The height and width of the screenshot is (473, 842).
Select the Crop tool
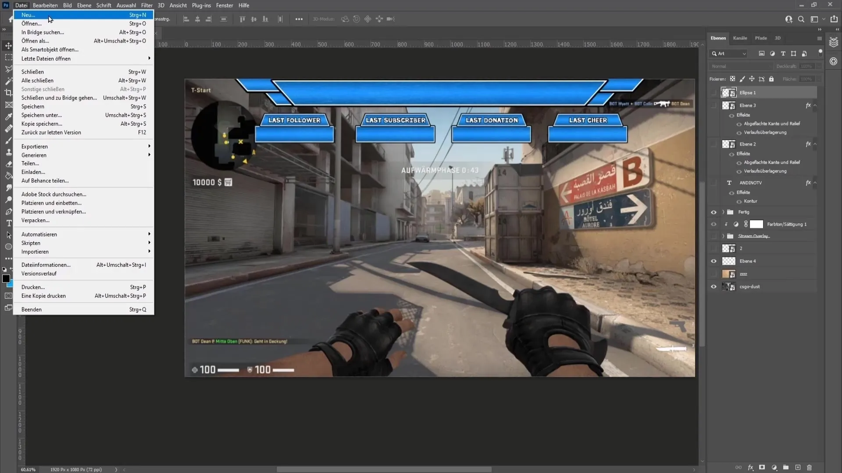[x=8, y=93]
